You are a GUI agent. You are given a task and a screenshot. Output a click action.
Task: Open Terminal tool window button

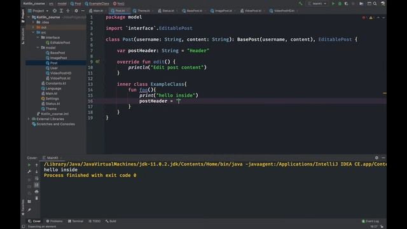(76, 221)
